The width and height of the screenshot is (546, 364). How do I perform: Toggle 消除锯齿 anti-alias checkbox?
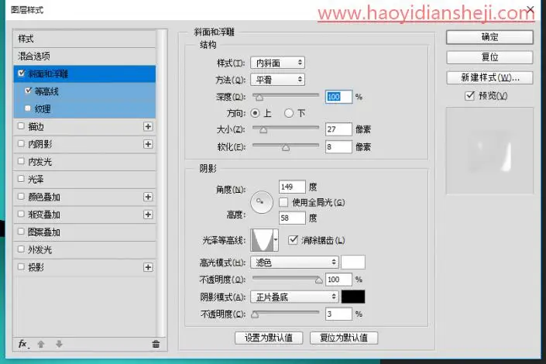(x=293, y=239)
